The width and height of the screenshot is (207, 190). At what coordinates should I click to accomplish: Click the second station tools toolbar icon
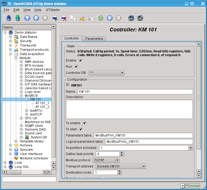(x=140, y=18)
